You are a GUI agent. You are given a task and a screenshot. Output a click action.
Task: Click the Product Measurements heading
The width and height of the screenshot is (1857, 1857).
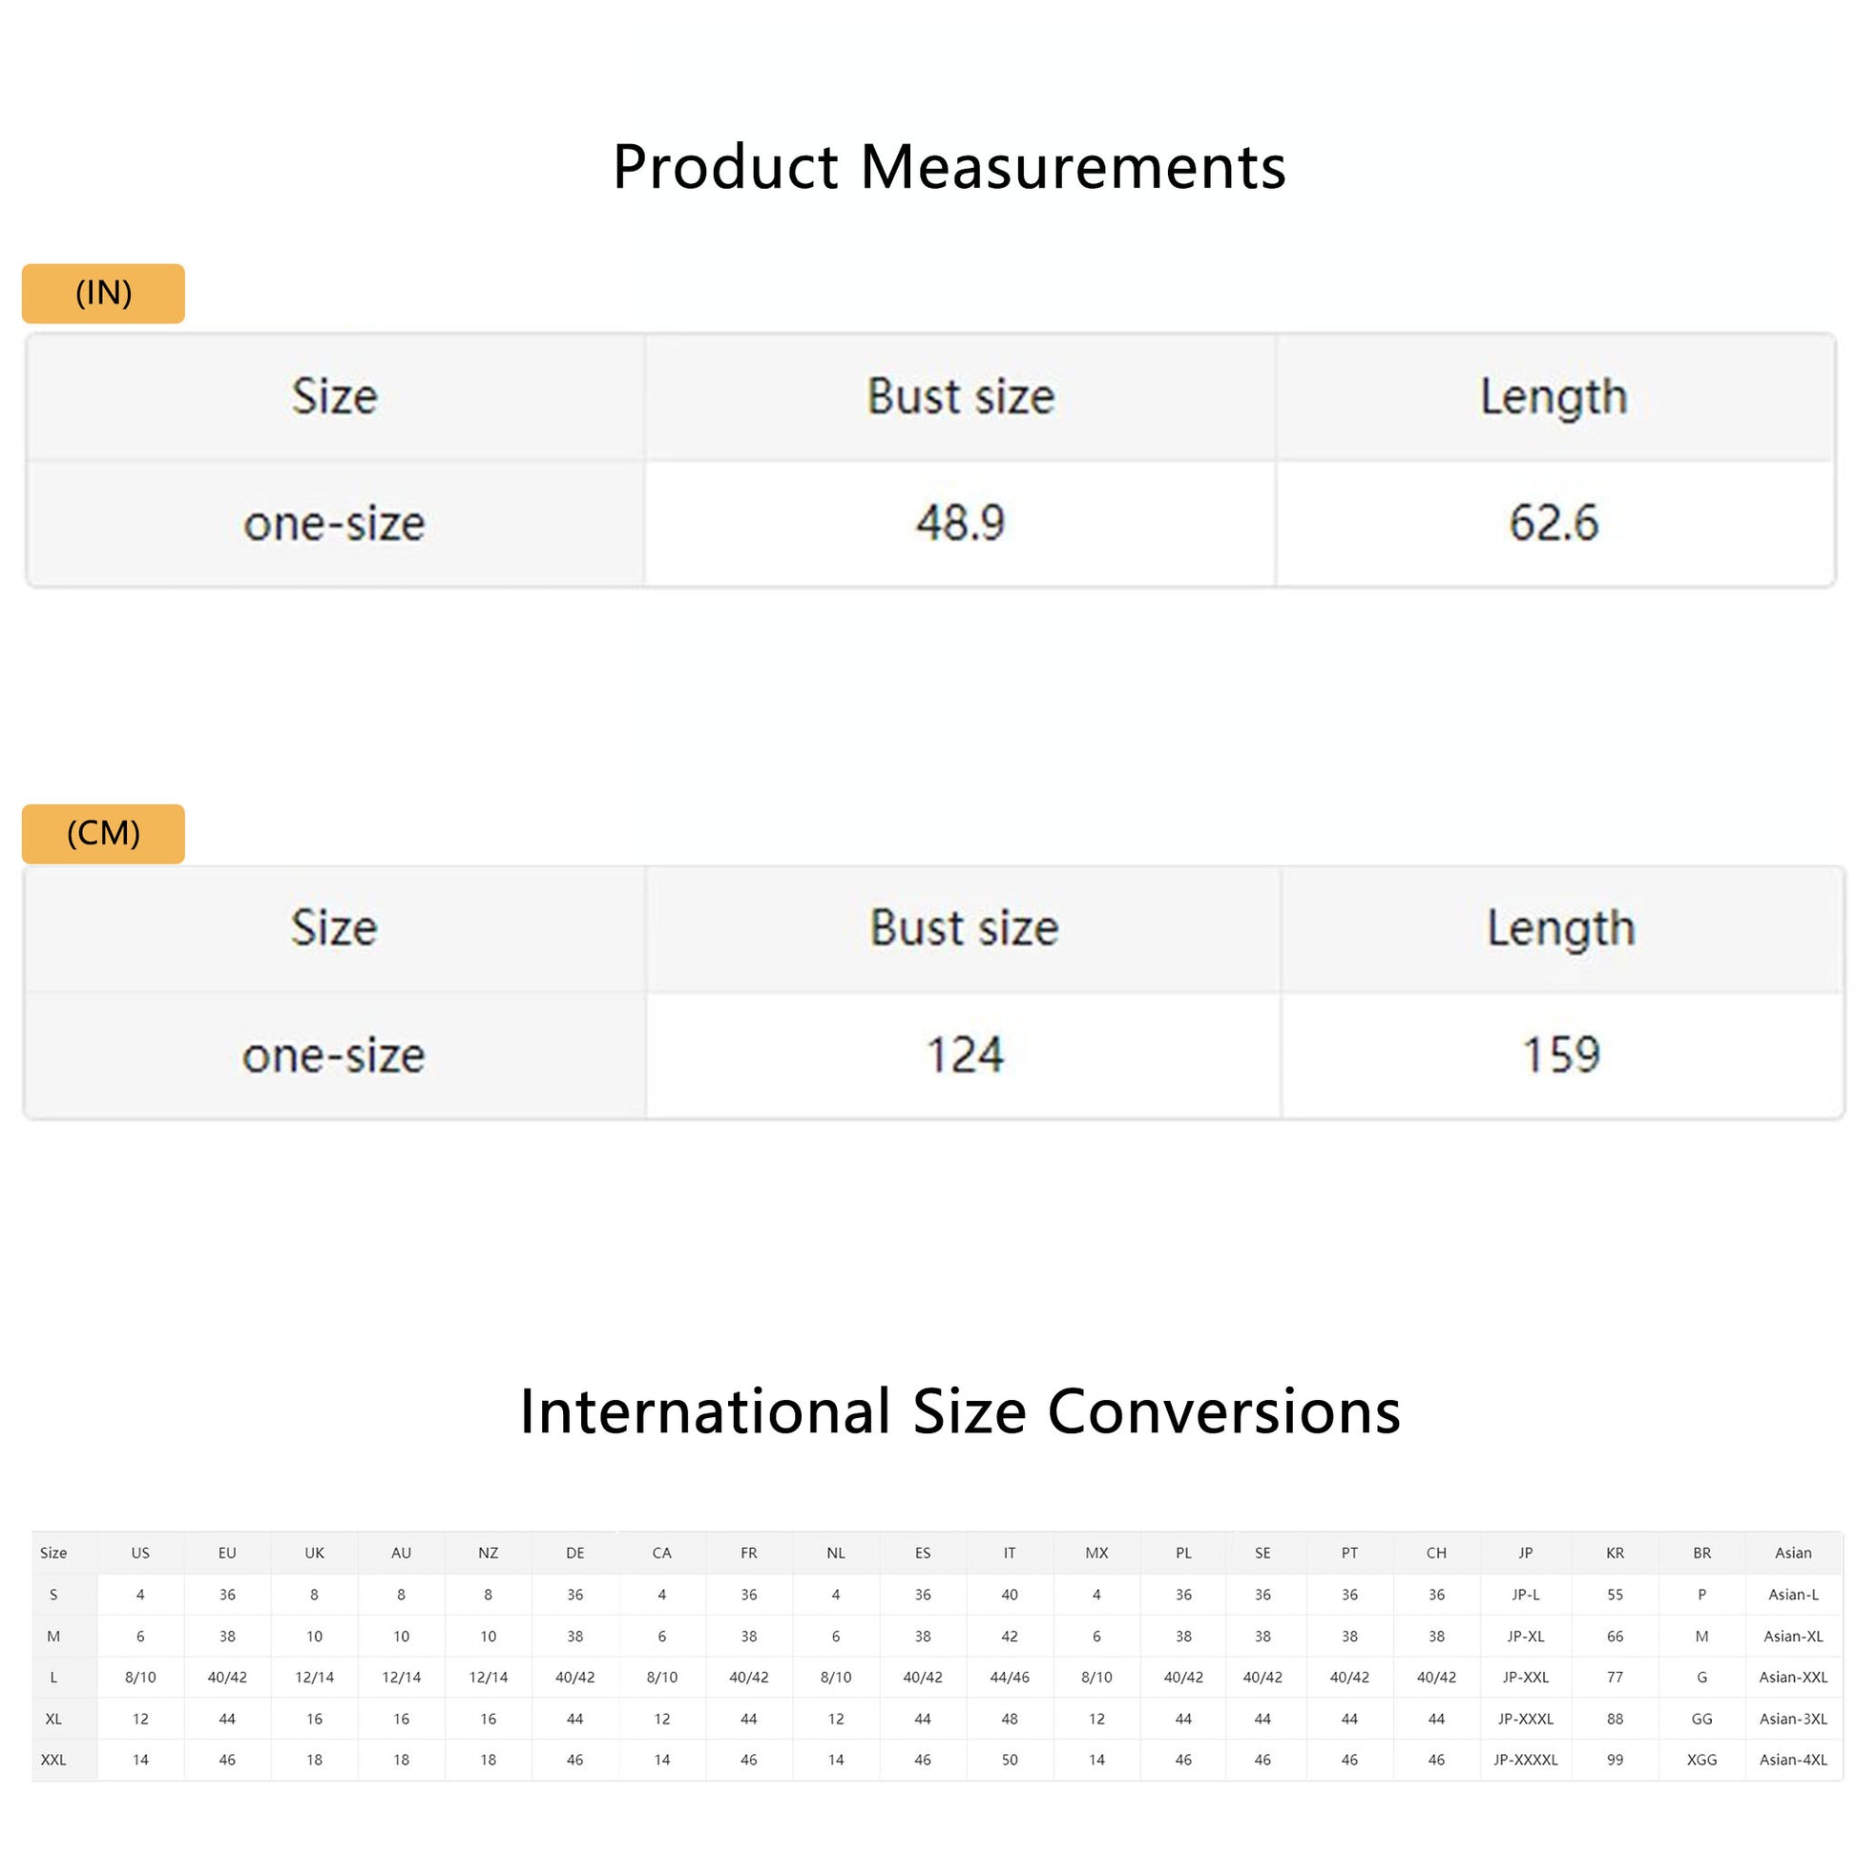949,167
